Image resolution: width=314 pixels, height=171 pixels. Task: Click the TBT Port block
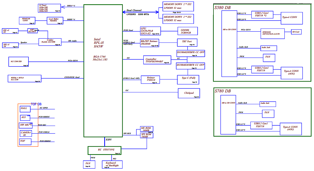click(187, 43)
